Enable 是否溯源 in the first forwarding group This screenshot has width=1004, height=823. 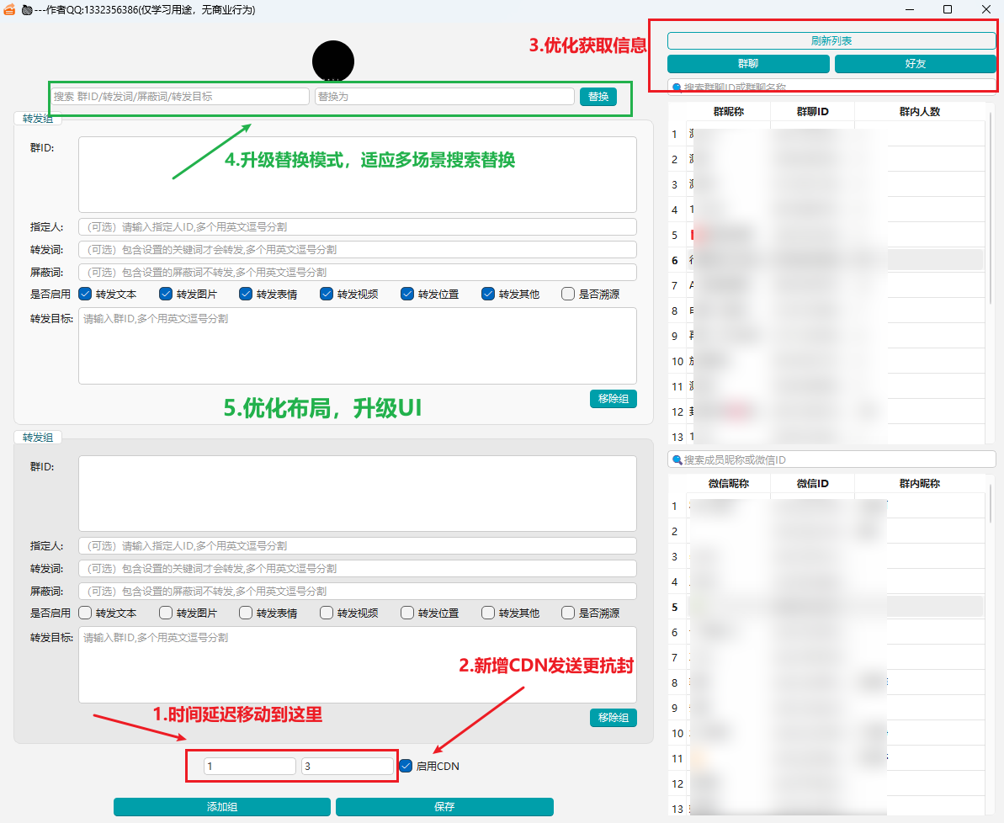coord(568,294)
